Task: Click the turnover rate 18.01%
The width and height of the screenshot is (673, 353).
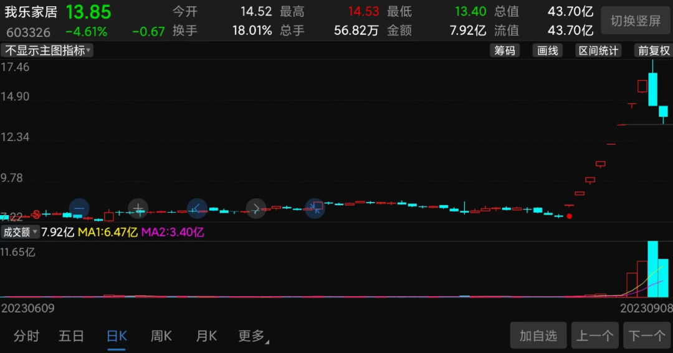Action: [x=252, y=31]
